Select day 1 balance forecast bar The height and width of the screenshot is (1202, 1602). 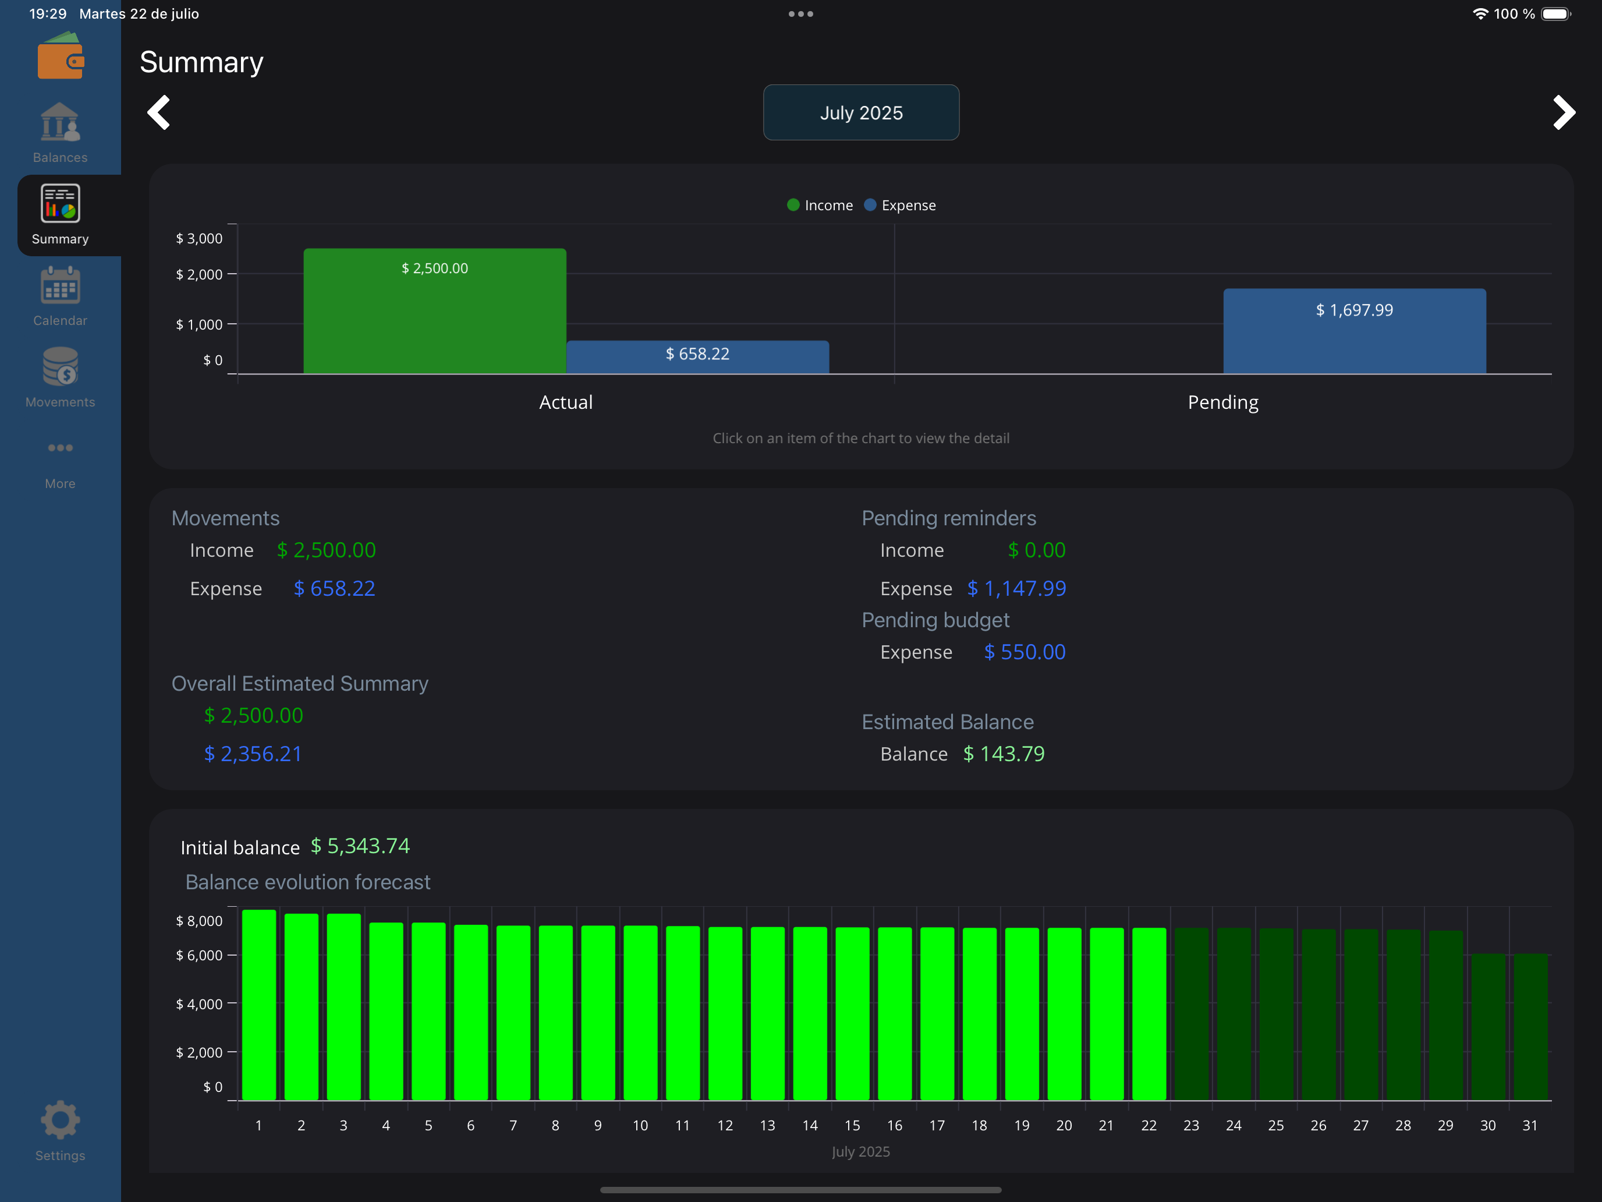(x=258, y=1004)
